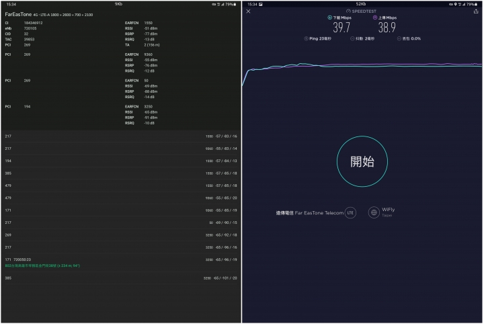Tap the upload Mbps arrow icon
The width and height of the screenshot is (484, 324).
click(374, 17)
